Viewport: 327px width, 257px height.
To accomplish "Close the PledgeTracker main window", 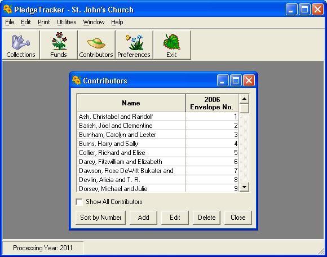I will [317, 10].
